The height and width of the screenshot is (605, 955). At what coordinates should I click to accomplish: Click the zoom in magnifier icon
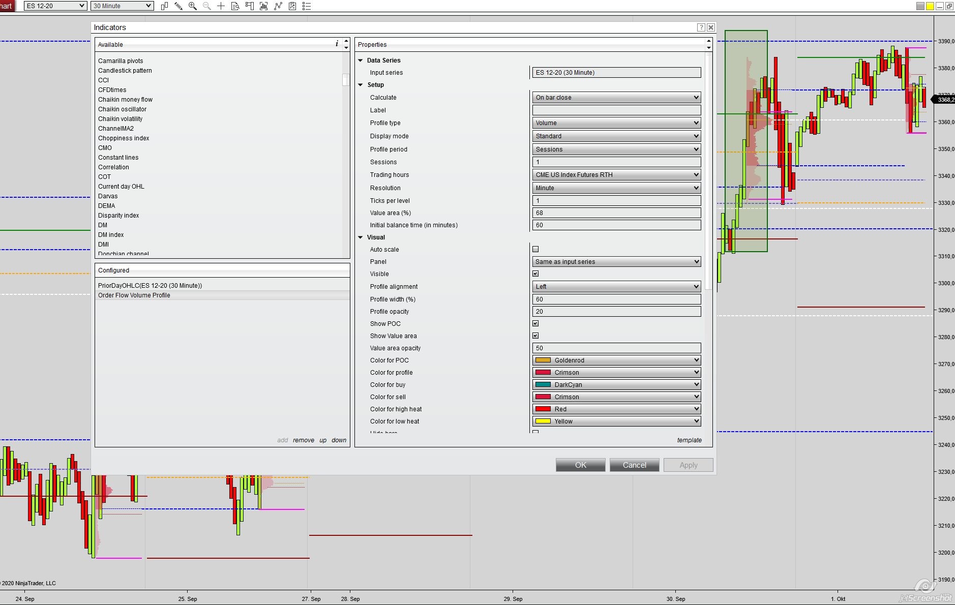click(193, 6)
